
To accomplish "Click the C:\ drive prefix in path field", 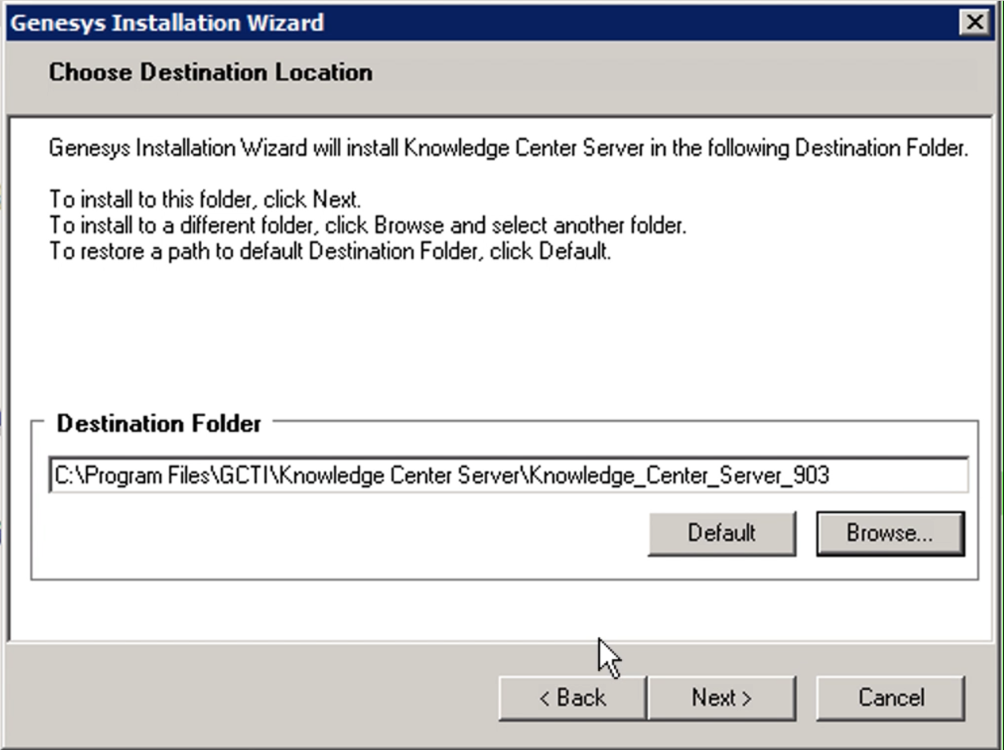I will tap(63, 476).
